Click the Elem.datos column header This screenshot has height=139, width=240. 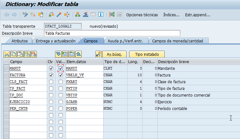[x=85, y=62]
